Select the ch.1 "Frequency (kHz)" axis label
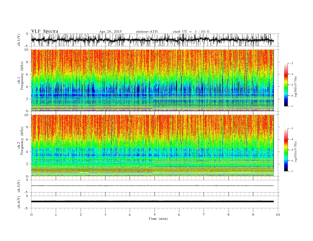 point(22,76)
